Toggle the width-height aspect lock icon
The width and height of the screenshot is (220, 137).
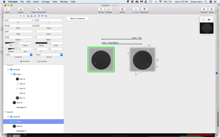tap(33, 26)
